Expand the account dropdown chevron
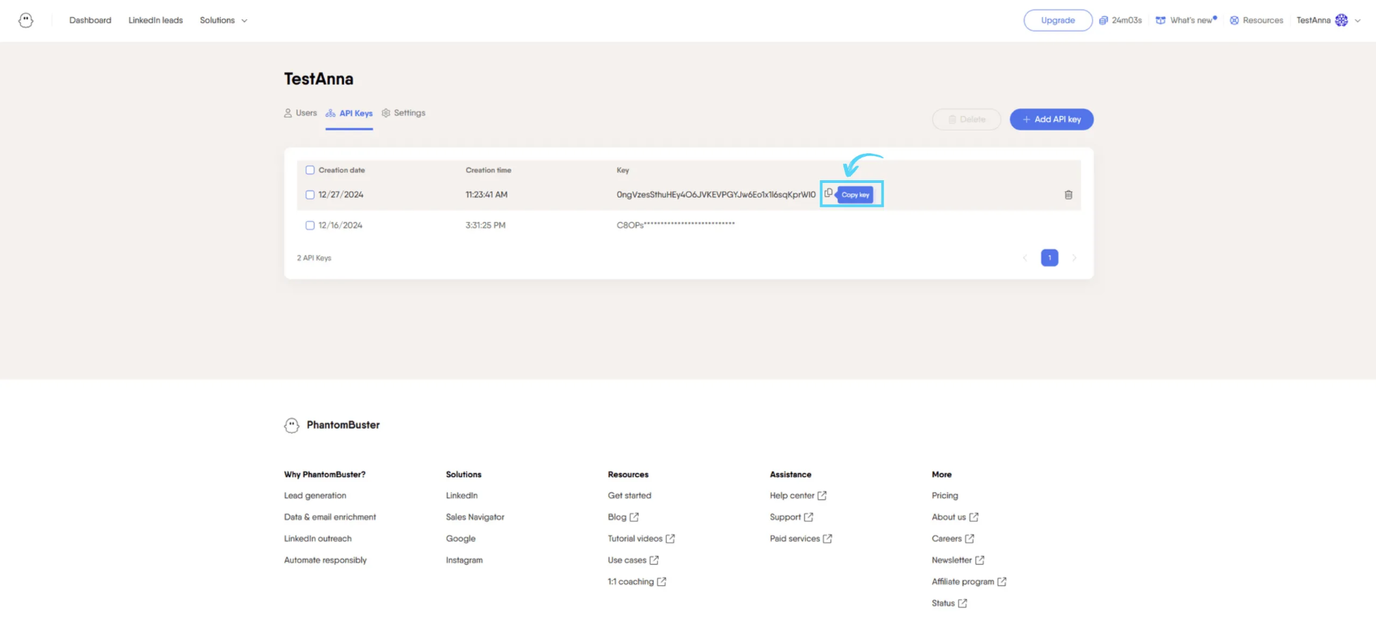Viewport: 1376px width, 621px height. tap(1357, 21)
